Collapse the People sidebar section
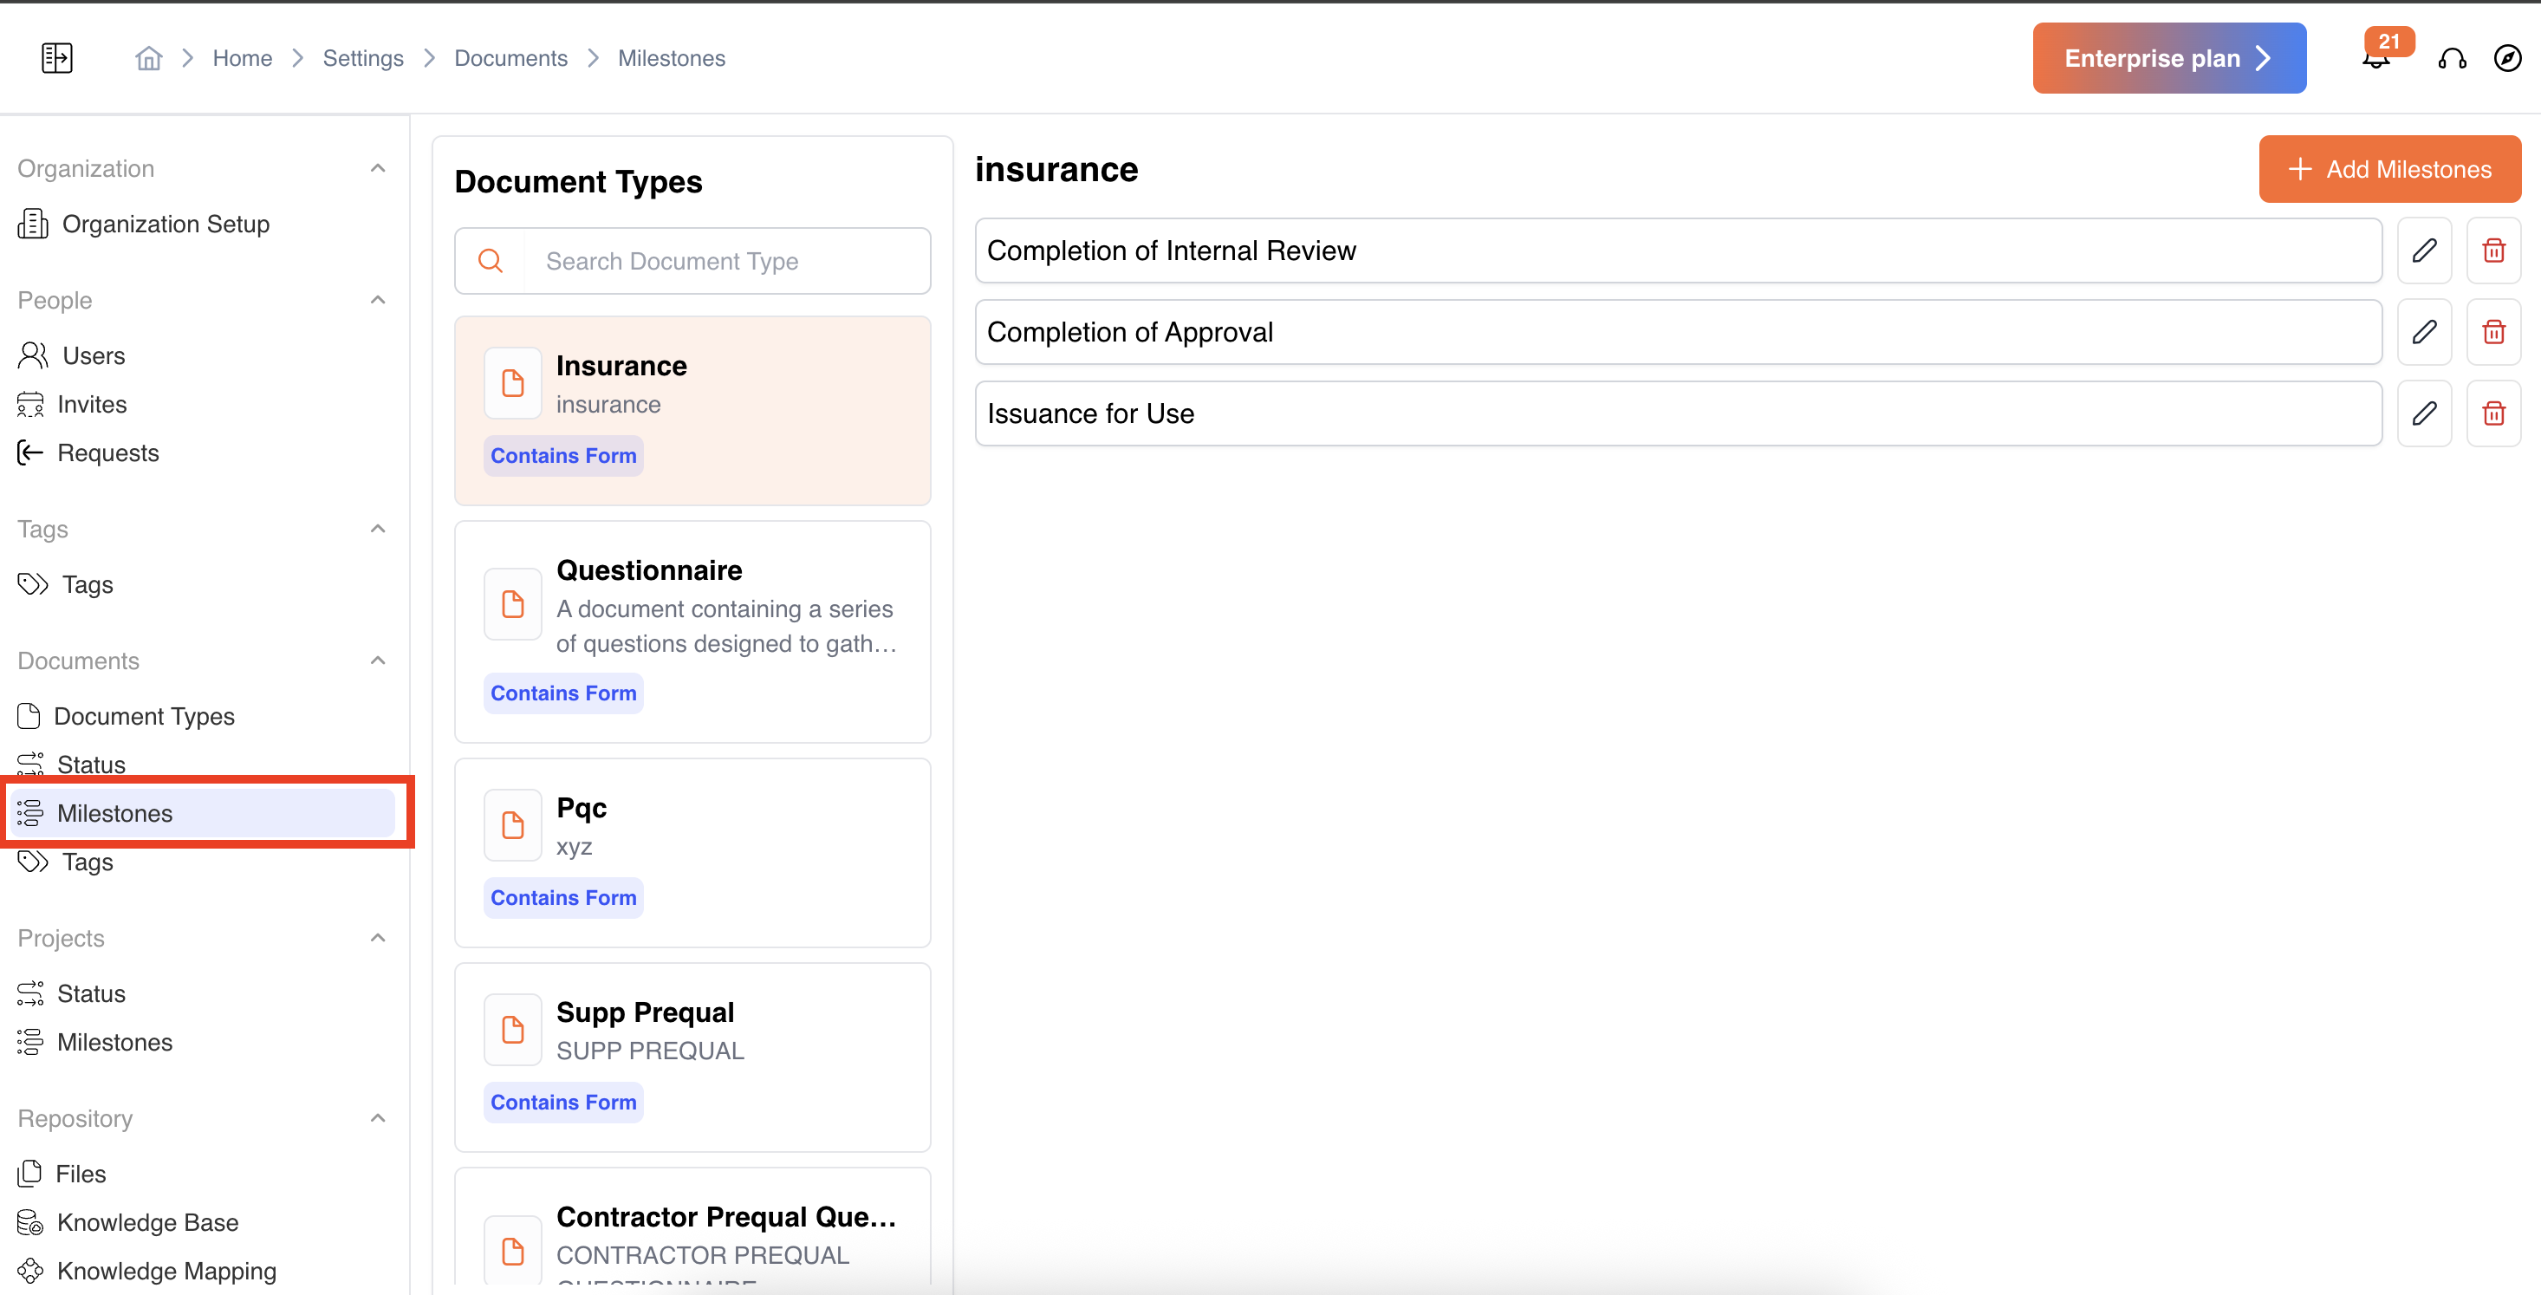2541x1295 pixels. (x=378, y=300)
